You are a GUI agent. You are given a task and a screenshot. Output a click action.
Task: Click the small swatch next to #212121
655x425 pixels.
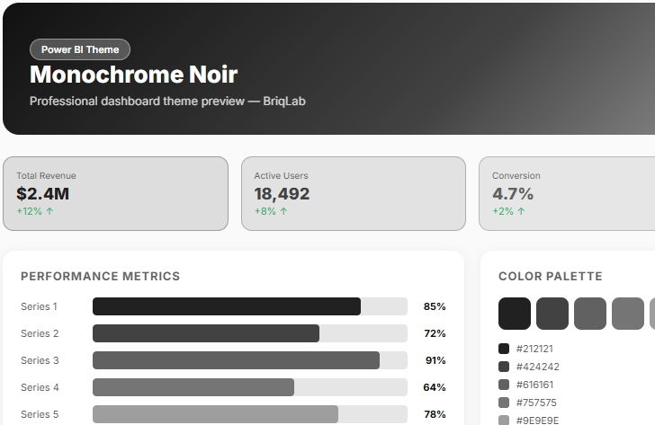(504, 349)
